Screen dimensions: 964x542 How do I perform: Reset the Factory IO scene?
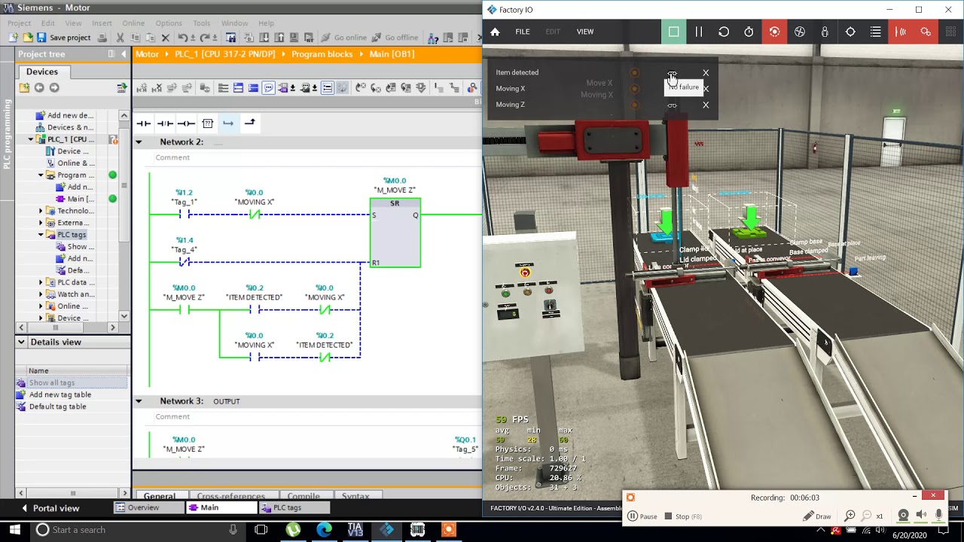(724, 32)
